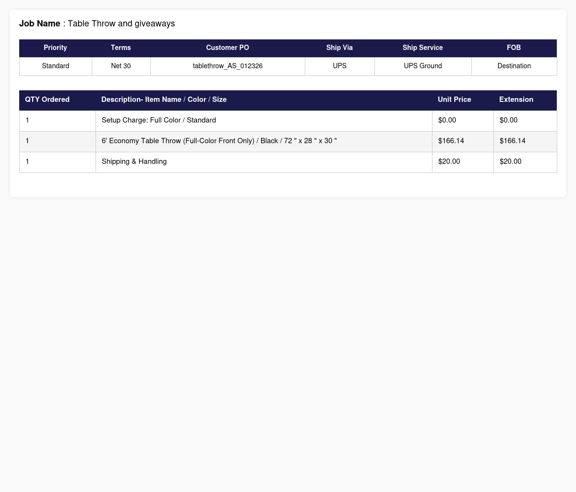Click the Setup Charge quantity cell
The height and width of the screenshot is (492, 576).
(x=58, y=121)
